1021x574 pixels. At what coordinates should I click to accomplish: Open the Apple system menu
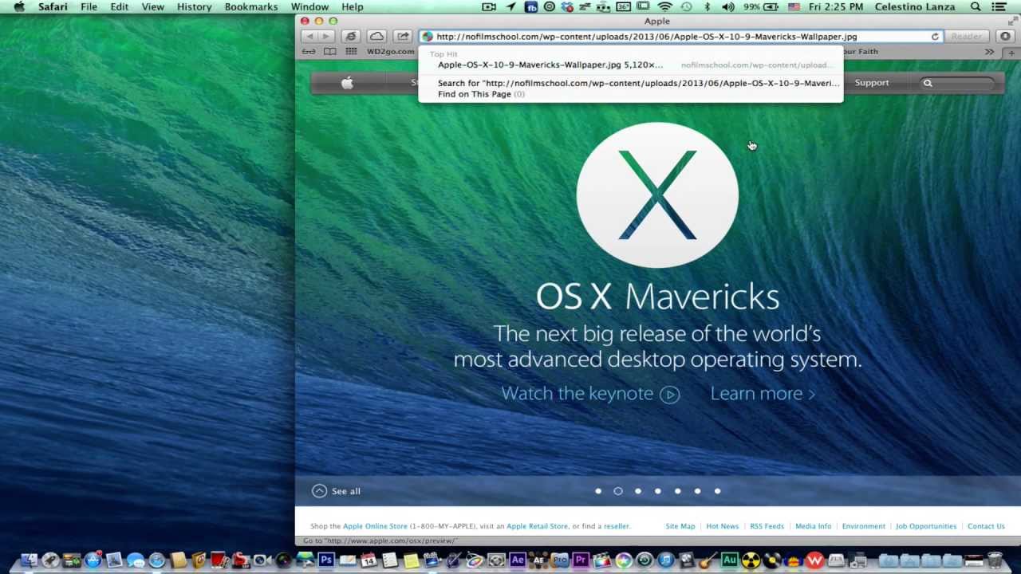point(18,7)
